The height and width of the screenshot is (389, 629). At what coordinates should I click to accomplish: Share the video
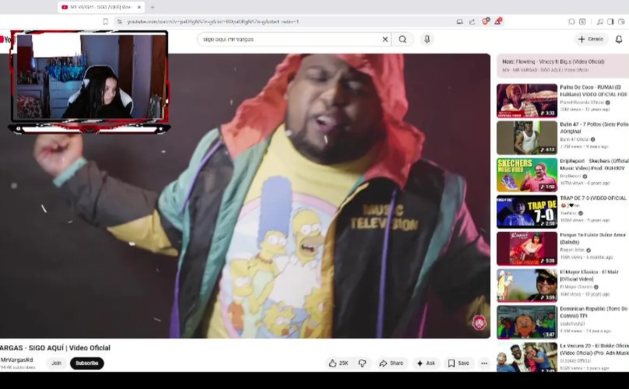[x=391, y=363]
